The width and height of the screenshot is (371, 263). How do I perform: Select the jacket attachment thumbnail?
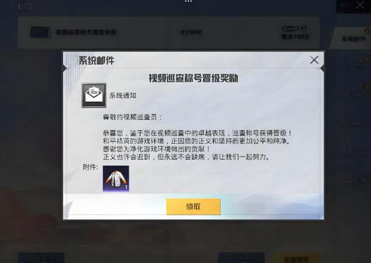coord(116,178)
